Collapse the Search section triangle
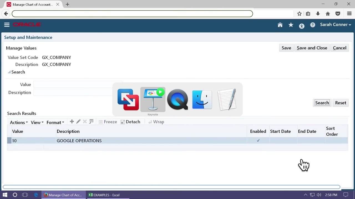Screen dimensions: 355x199 coord(9,72)
